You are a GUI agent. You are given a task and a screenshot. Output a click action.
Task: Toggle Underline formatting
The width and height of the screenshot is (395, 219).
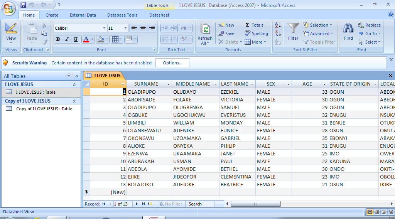point(76,39)
